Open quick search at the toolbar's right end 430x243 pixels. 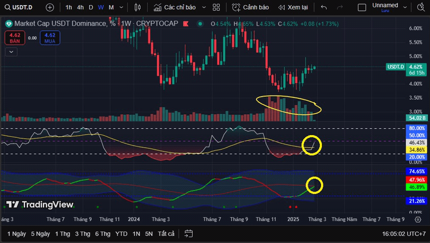421,7
